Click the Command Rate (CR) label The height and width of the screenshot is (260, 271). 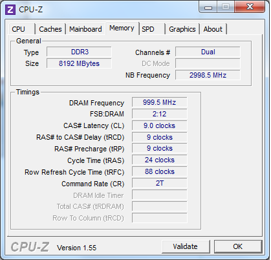coord(93,184)
